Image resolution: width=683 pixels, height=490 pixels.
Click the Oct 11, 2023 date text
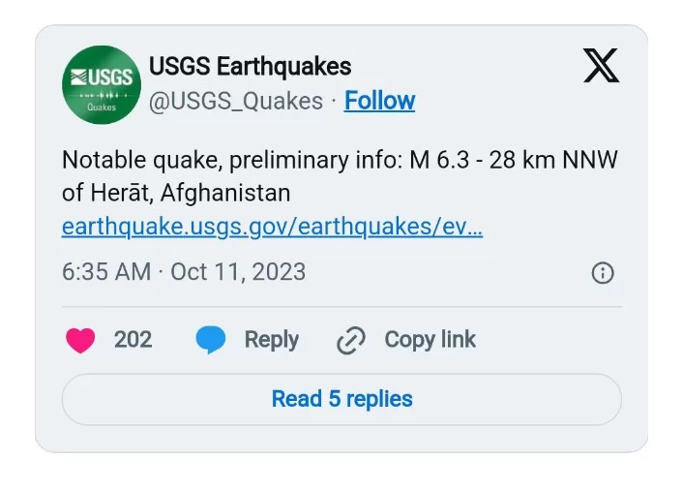point(238,272)
